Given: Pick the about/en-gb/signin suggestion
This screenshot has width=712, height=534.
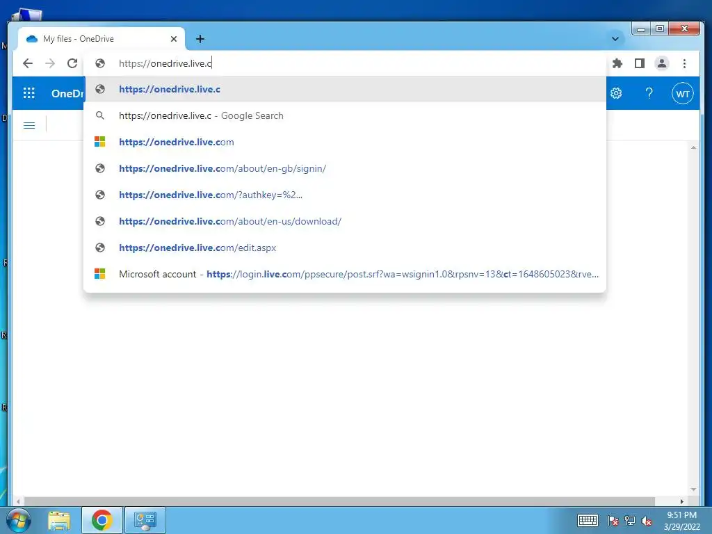Looking at the screenshot, I should (346, 168).
